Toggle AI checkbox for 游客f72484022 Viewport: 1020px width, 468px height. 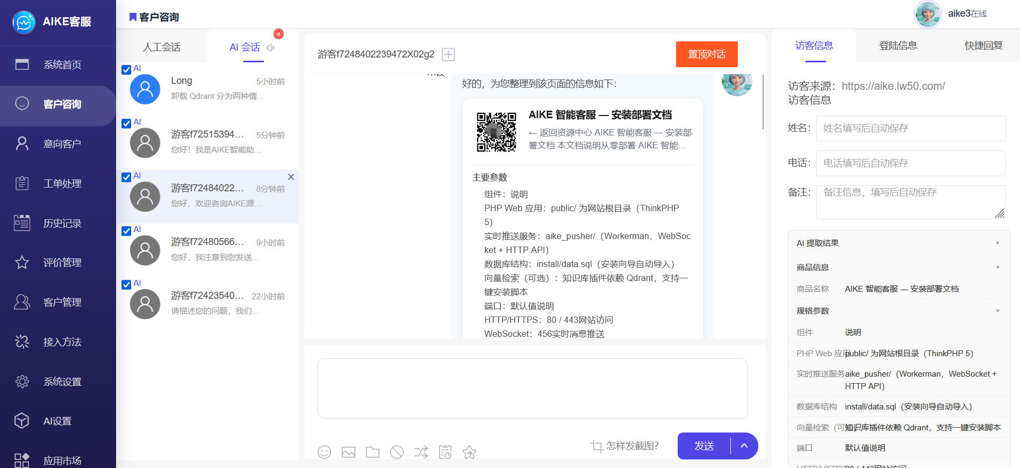coord(126,177)
